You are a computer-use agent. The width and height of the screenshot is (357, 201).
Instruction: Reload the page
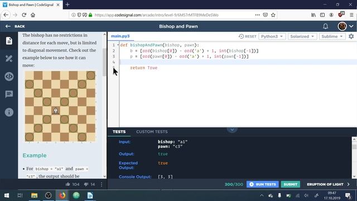coord(24,15)
